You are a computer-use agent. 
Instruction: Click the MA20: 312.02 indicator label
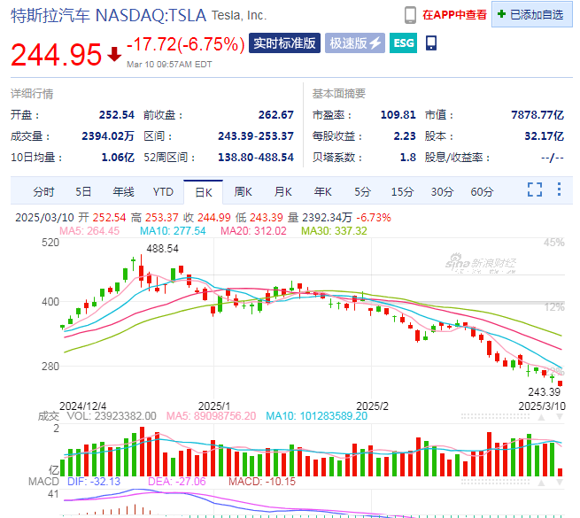[x=253, y=231]
